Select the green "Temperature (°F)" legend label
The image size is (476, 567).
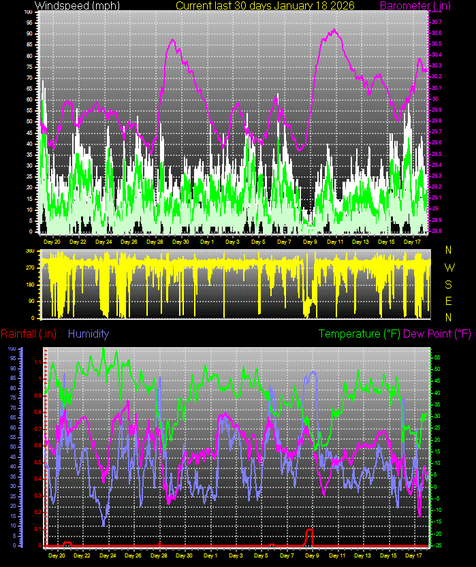coord(360,334)
